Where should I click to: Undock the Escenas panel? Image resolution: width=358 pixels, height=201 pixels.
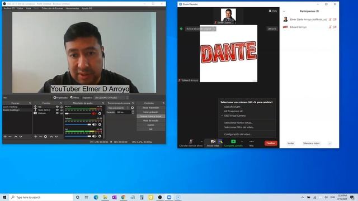tap(30, 103)
